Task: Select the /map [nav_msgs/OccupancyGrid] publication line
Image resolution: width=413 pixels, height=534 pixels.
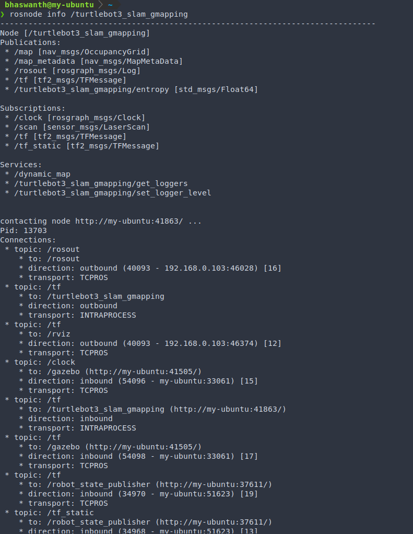Action: click(82, 52)
